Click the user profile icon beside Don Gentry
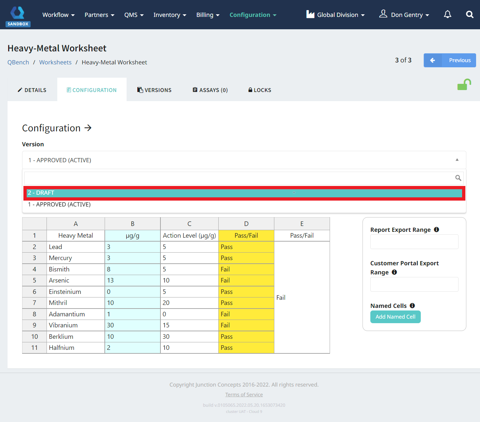 pos(383,14)
